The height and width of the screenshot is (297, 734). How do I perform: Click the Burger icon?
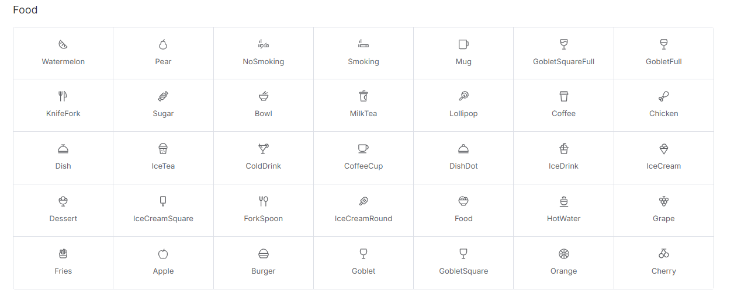[264, 254]
